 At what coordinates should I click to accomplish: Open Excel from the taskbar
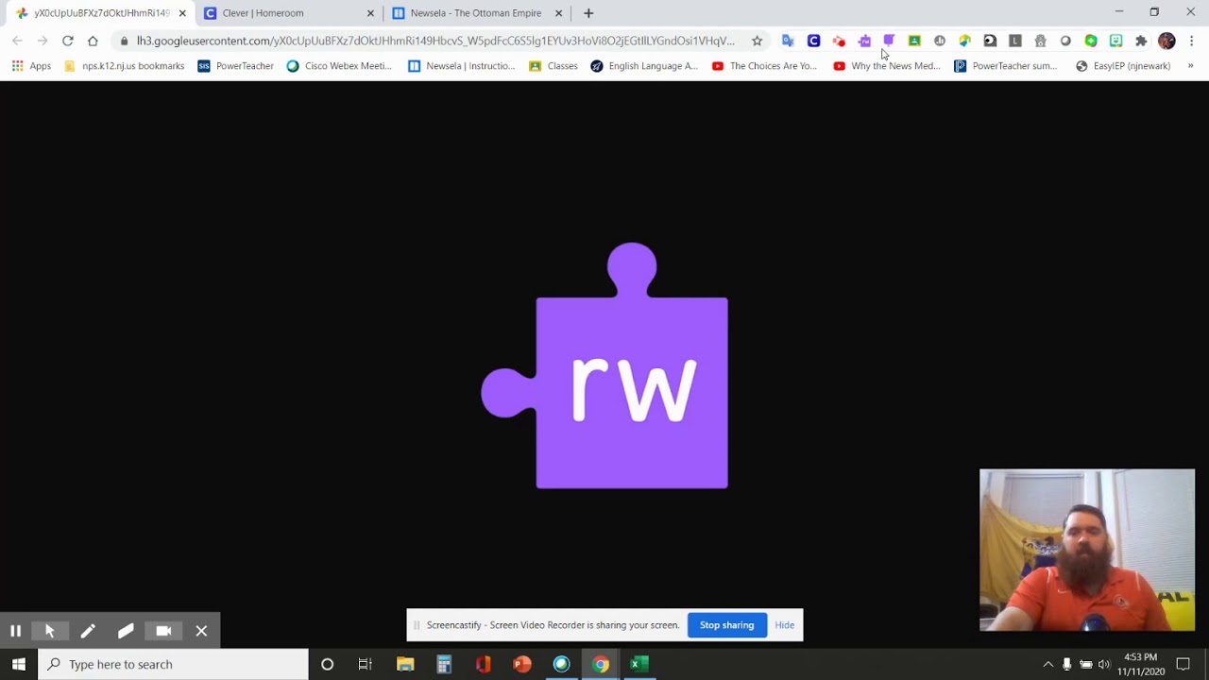[639, 664]
